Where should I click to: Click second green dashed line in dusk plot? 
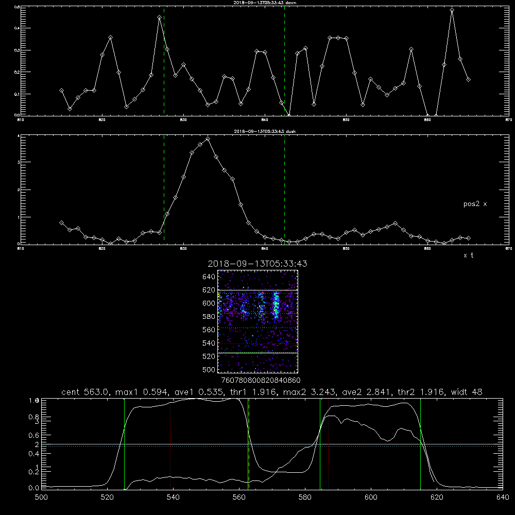[284, 190]
